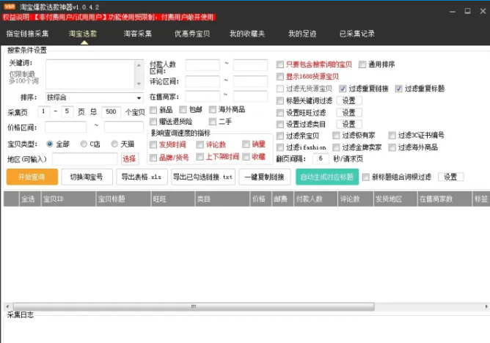This screenshot has height=343, width=490.
Task: Enable the 赠送退货险 checkbox
Action: coord(153,122)
